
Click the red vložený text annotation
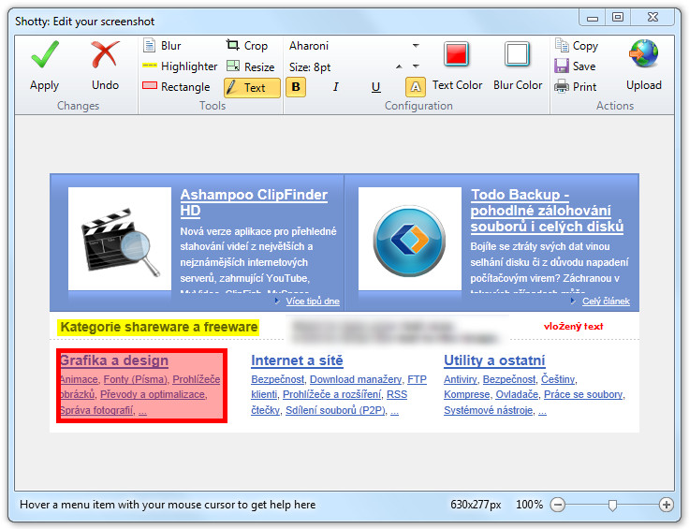pos(574,326)
